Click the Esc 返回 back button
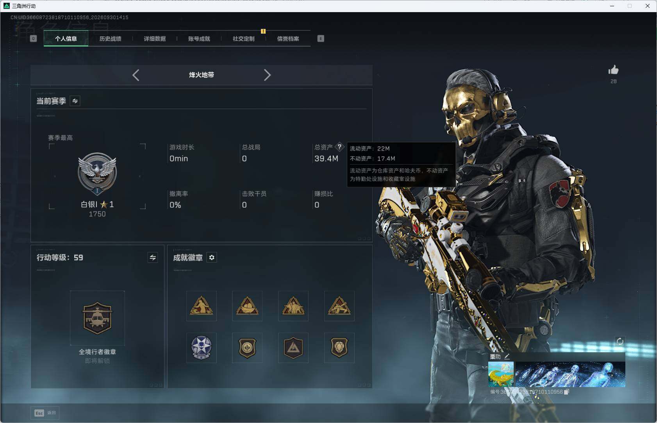Viewport: 657px width, 423px height. pos(45,413)
